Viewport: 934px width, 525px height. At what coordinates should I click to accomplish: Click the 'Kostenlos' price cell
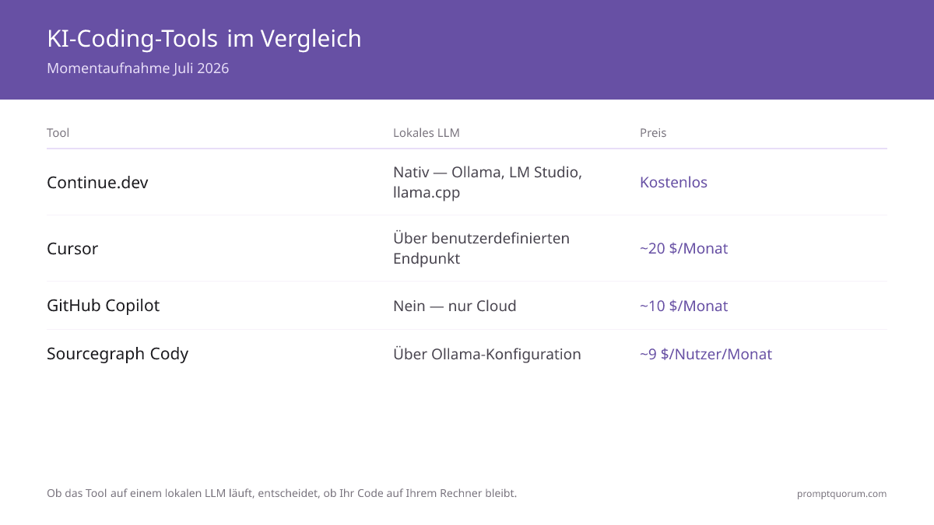click(x=674, y=183)
